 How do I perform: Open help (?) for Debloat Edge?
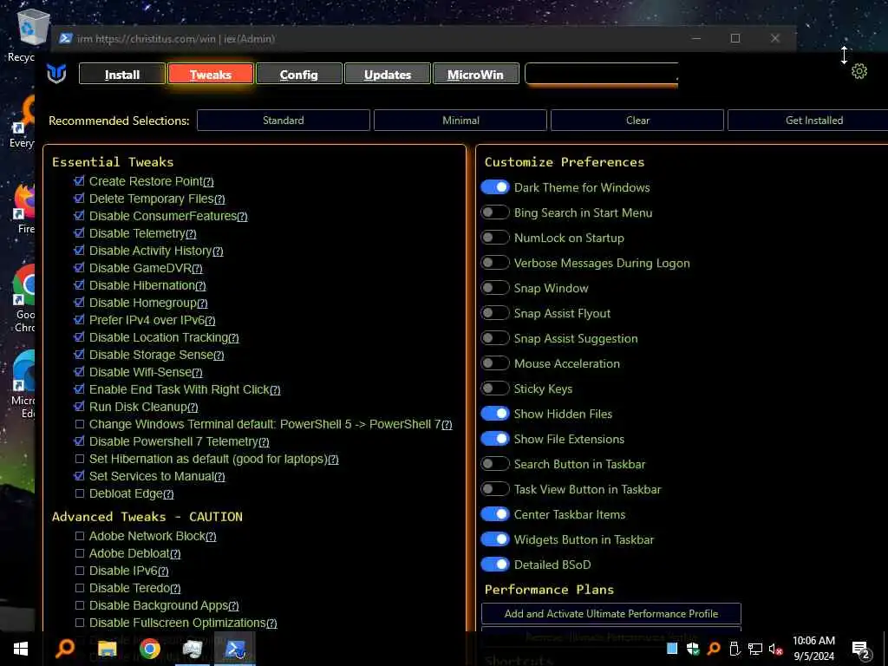point(168,494)
